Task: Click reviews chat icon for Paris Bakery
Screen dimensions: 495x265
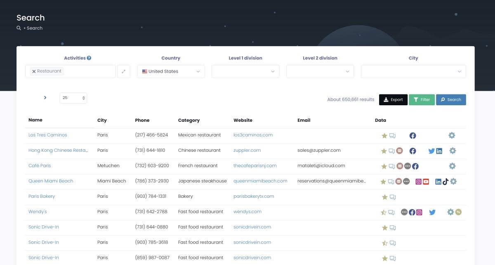Action: coord(393,197)
